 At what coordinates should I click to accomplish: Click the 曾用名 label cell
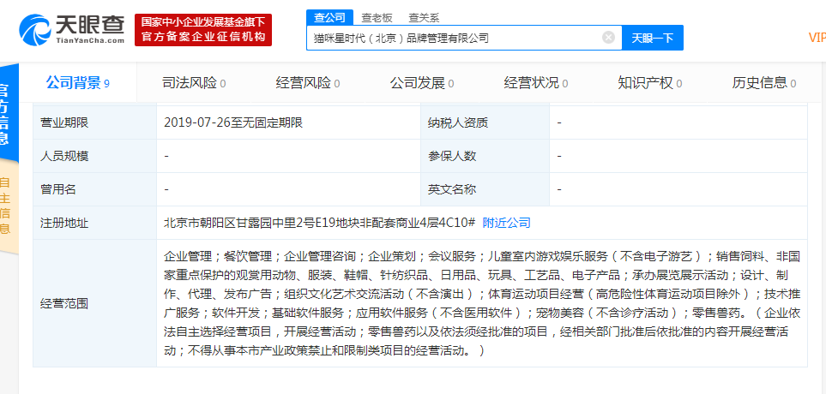(95, 189)
